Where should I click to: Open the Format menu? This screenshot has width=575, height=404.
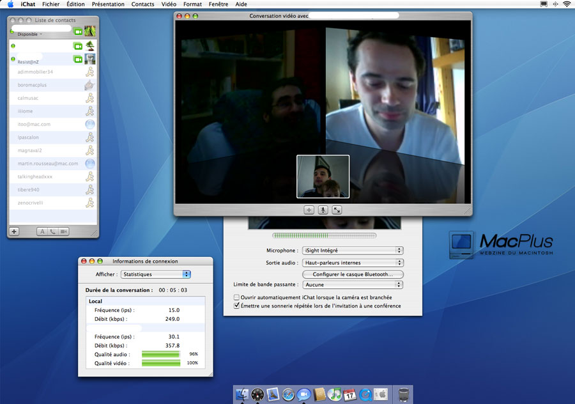(x=192, y=4)
